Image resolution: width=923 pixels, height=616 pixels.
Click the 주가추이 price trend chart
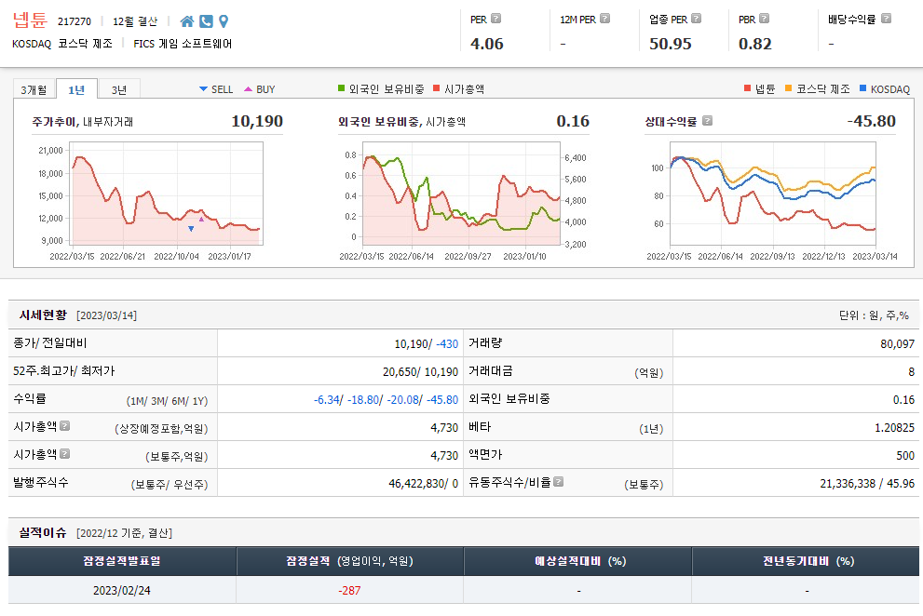click(166, 193)
